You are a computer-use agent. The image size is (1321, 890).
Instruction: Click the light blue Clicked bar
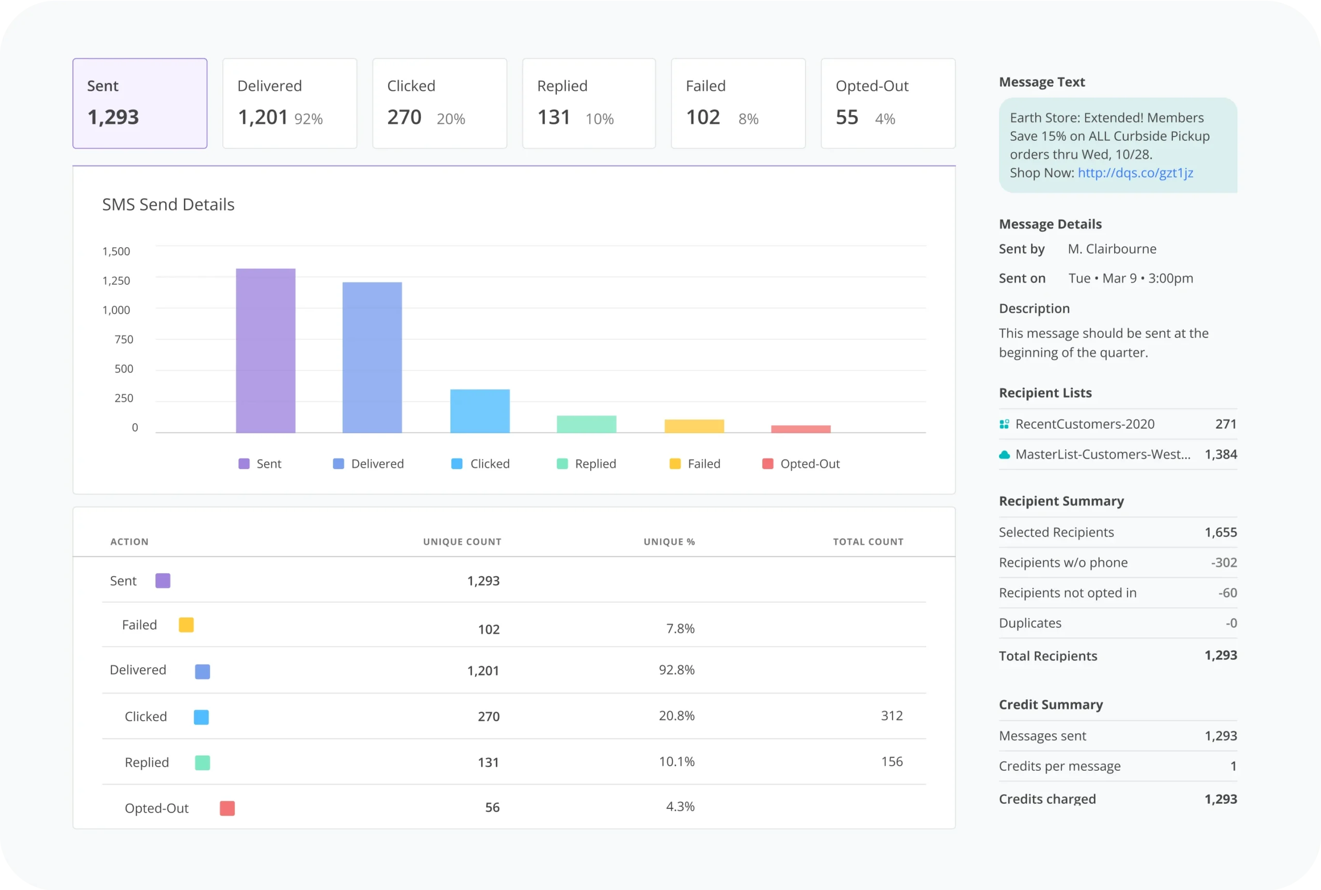click(x=480, y=411)
